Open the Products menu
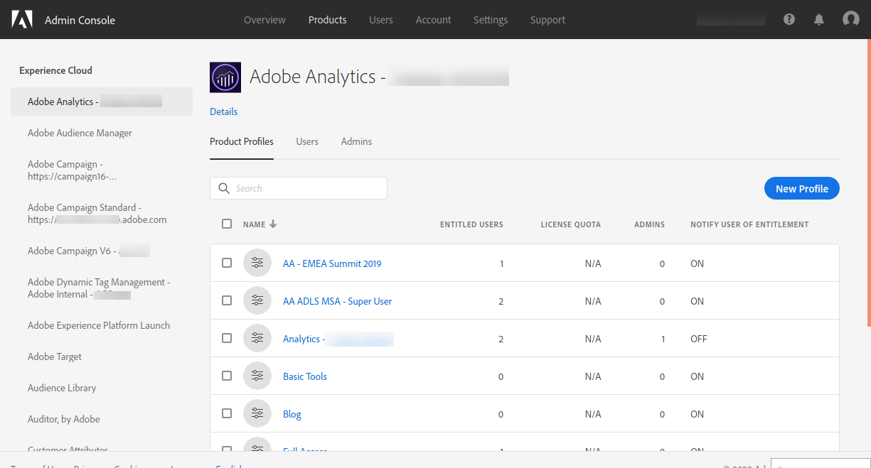Viewport: 871px width, 468px height. 328,20
